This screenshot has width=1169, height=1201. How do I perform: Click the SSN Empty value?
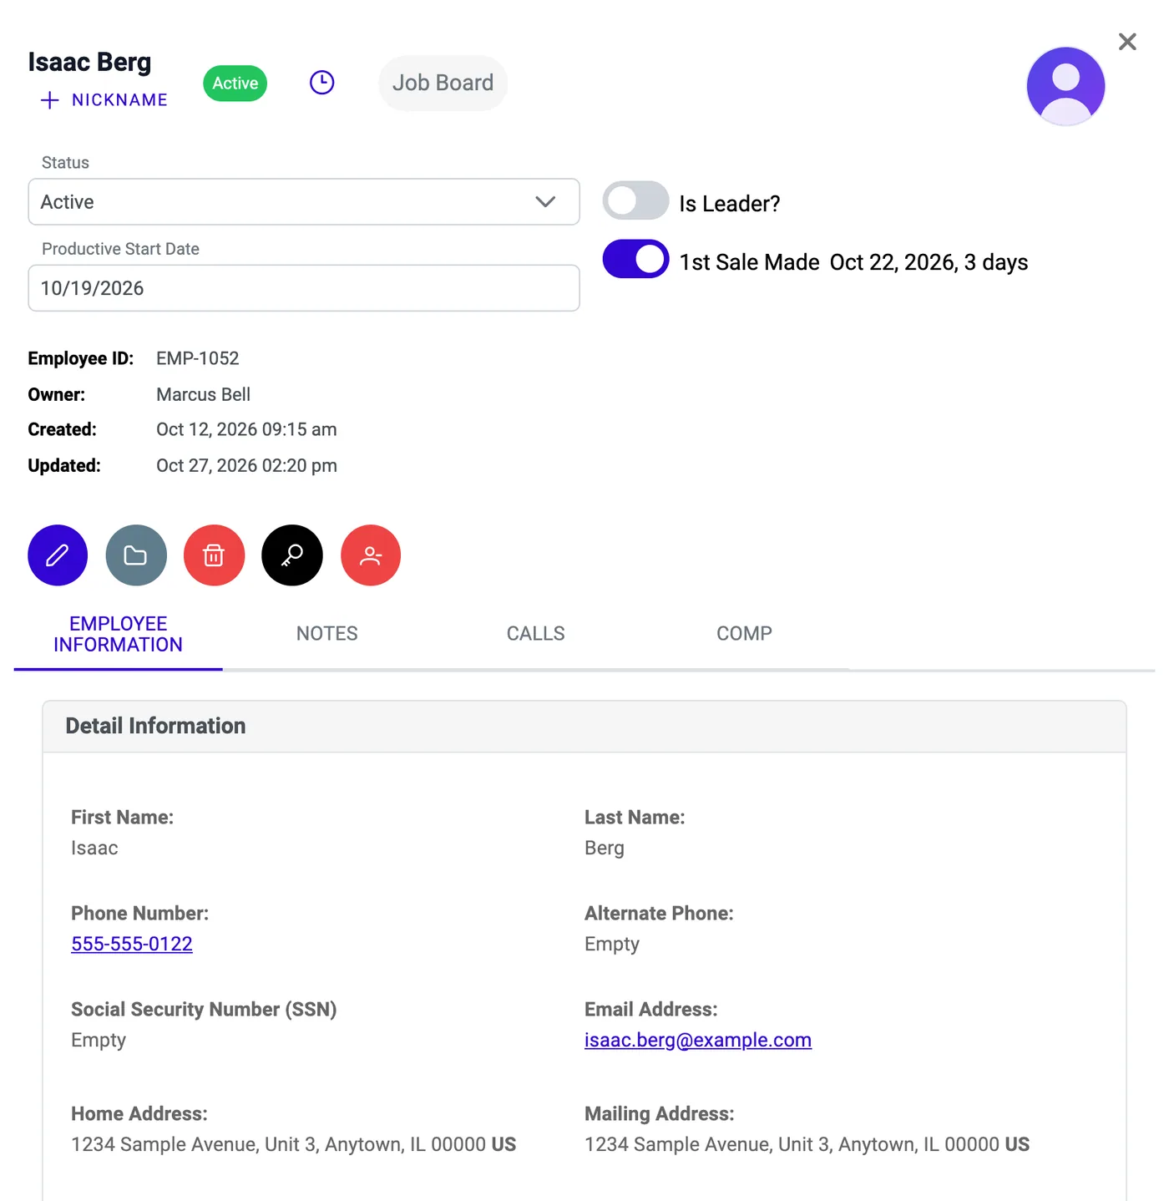point(99,1040)
